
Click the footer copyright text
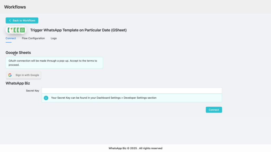coord(135,148)
